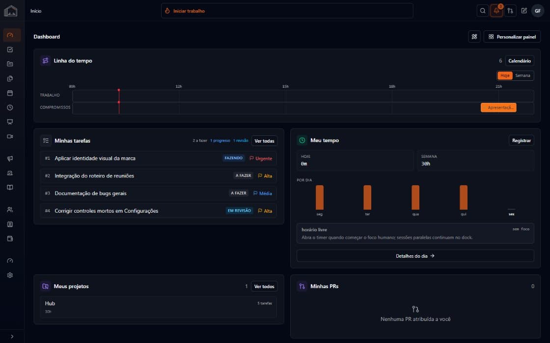Click the tools icon beside Personalizar painel
550x343 pixels.
pos(474,37)
